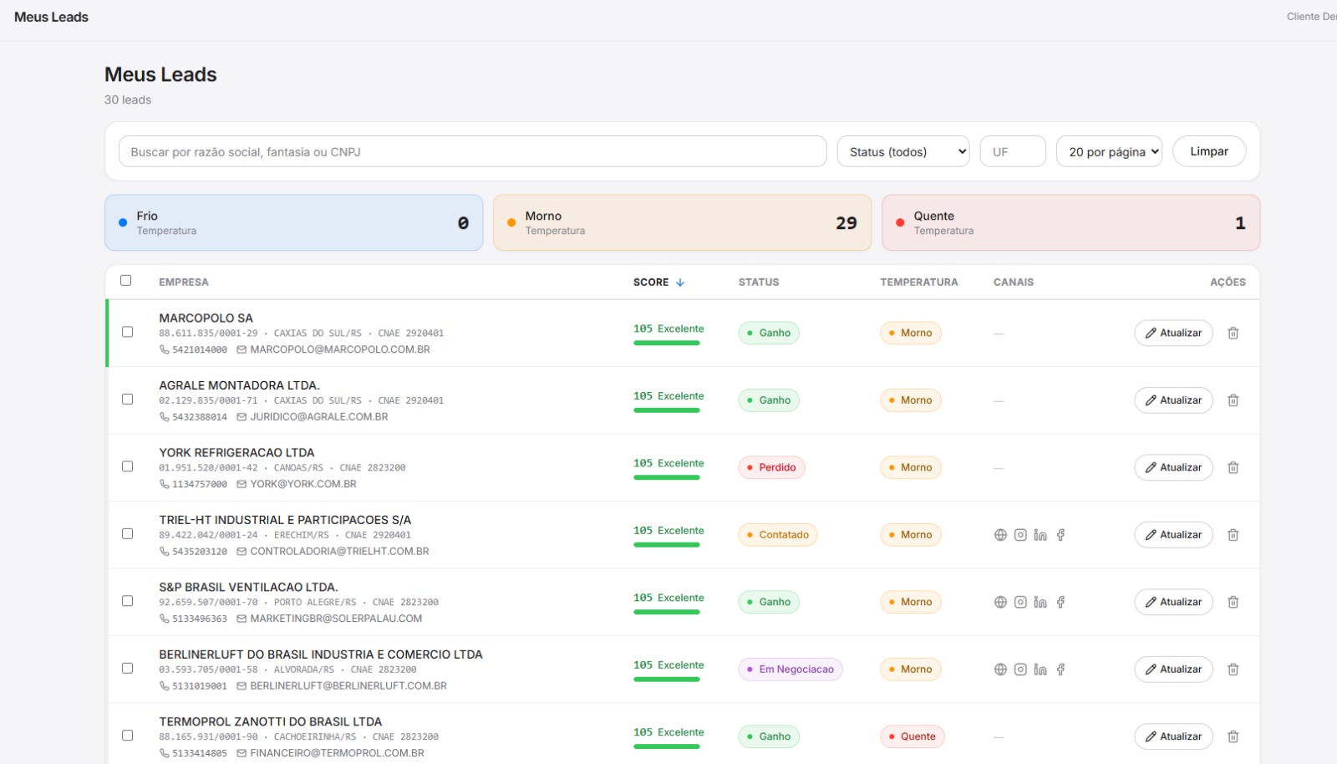
Task: Click Atualizar for MARCOPOLO SA
Action: coord(1173,333)
